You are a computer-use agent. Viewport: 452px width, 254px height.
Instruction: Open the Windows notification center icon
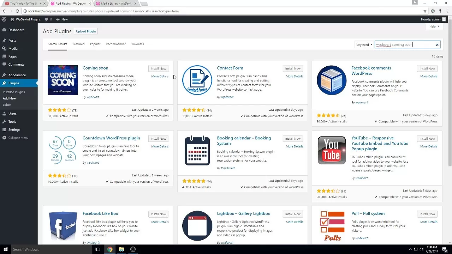(x=445, y=249)
